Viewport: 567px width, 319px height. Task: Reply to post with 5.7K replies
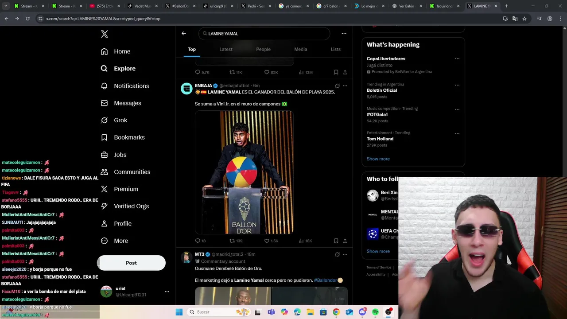pyautogui.click(x=202, y=72)
